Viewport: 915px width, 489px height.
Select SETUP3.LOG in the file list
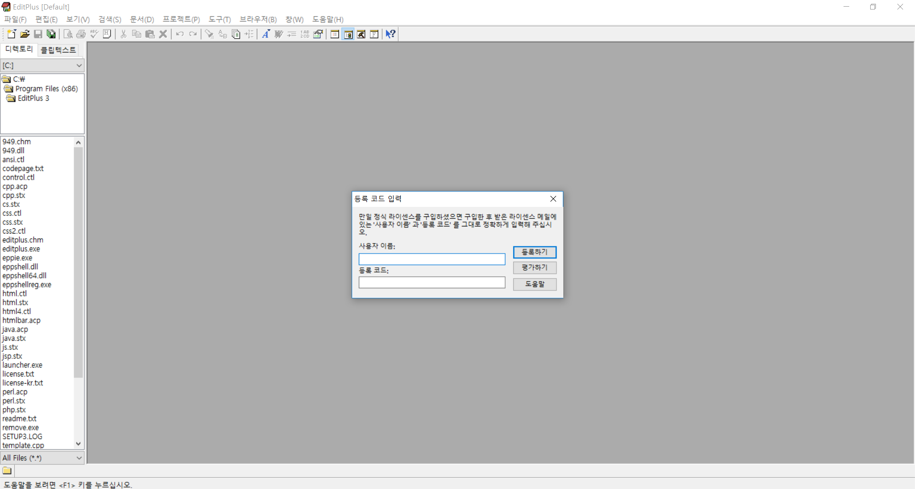pyautogui.click(x=22, y=437)
